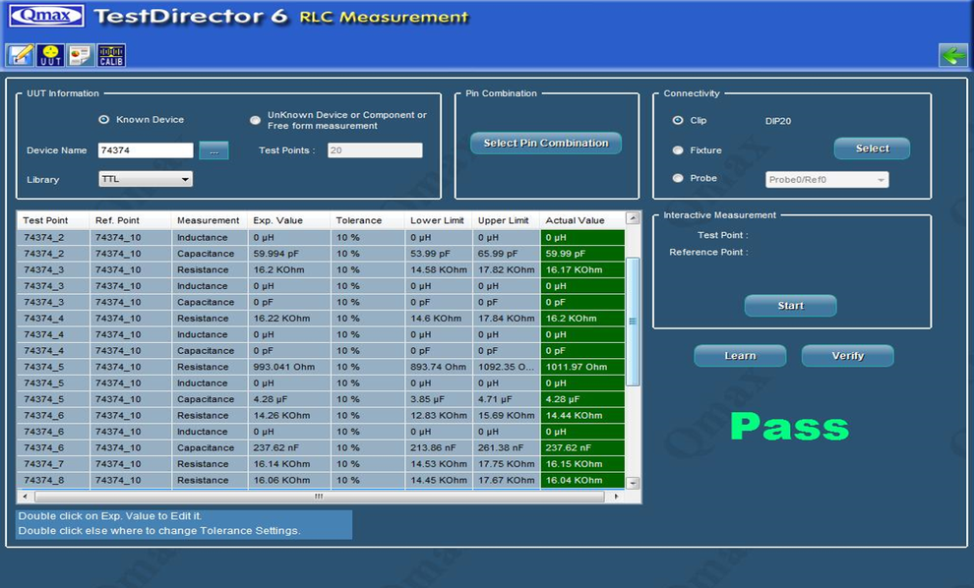Click the 16.2 KOhm expected value cell
This screenshot has width=974, height=588.
289,269
